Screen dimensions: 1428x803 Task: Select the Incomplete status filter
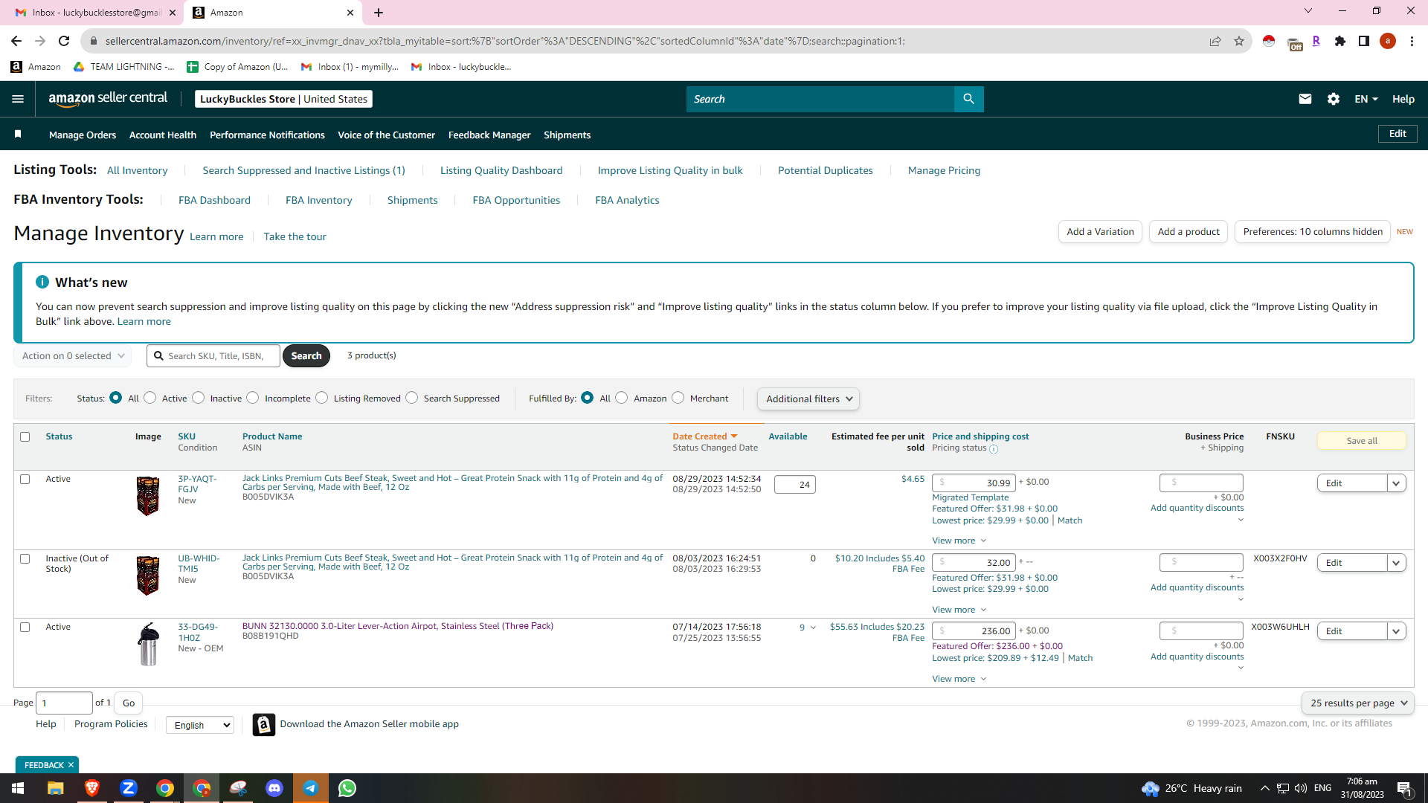click(253, 398)
